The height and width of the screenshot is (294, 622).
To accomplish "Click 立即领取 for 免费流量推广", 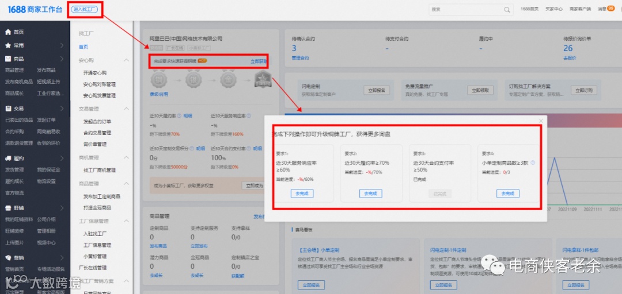I will [x=480, y=90].
